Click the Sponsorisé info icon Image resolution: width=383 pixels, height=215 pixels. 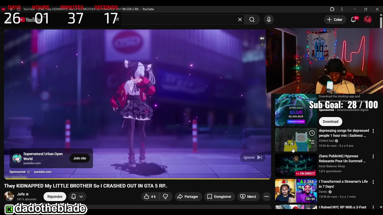28,172
